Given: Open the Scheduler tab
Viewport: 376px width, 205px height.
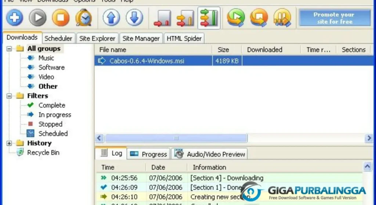Looking at the screenshot, I should click(58, 38).
